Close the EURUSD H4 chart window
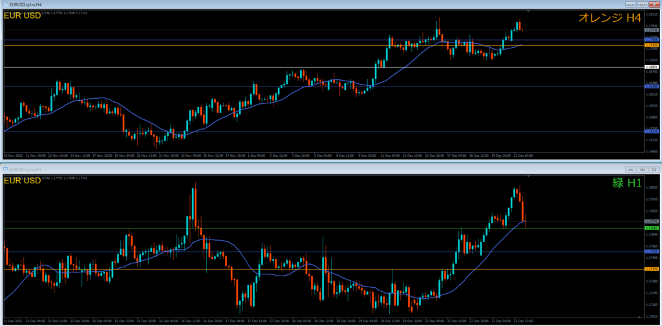The height and width of the screenshot is (326, 662). pos(653,4)
